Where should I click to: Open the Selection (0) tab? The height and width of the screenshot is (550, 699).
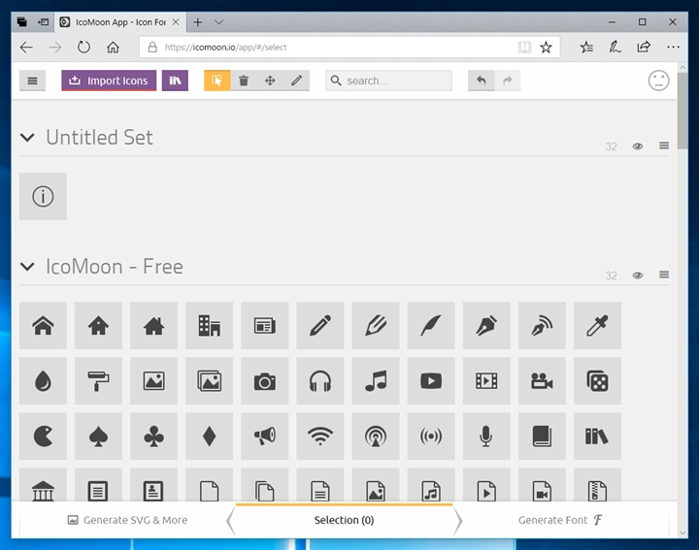(344, 520)
